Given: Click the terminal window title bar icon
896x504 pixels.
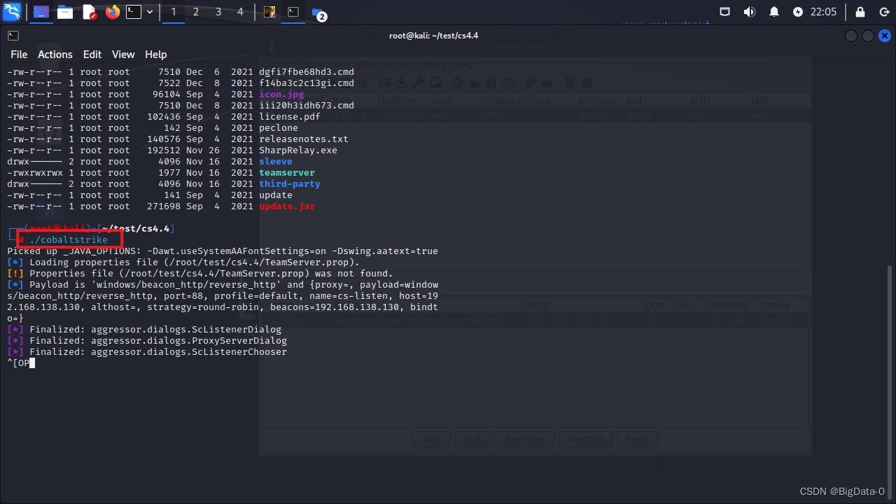Looking at the screenshot, I should pos(13,36).
